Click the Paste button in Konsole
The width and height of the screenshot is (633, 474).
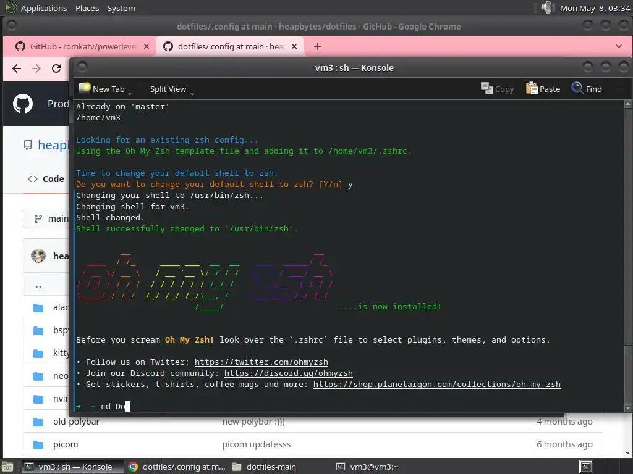tap(543, 89)
